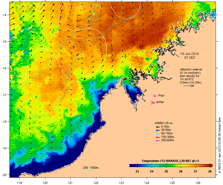This screenshot has height=185, width=223.
Task: Click the latitude label -18
Action: tap(4, 122)
